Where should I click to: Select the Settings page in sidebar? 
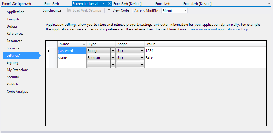pos(21,55)
